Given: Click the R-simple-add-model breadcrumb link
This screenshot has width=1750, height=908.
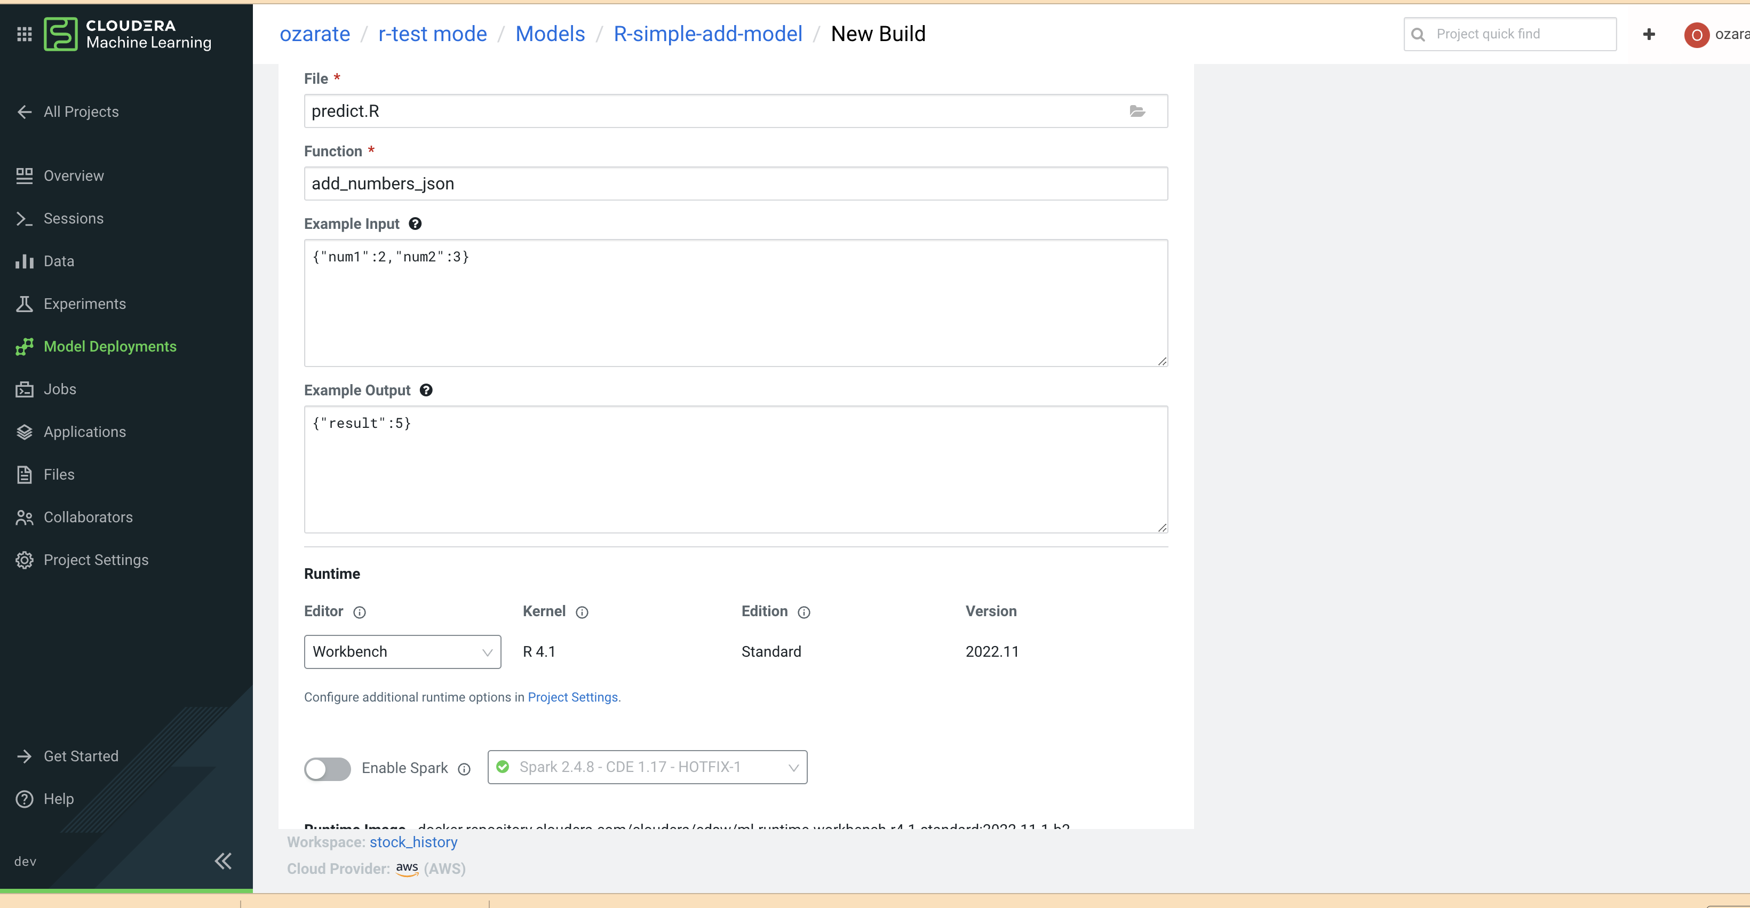Looking at the screenshot, I should click(x=707, y=34).
